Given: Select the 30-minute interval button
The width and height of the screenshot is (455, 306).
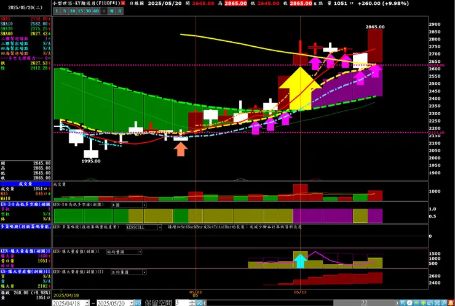Looking at the screenshot, I should tap(88, 11).
